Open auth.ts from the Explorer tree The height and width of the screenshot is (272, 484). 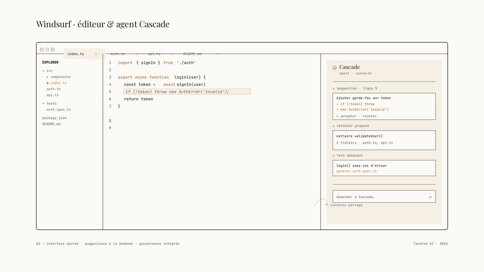point(54,89)
